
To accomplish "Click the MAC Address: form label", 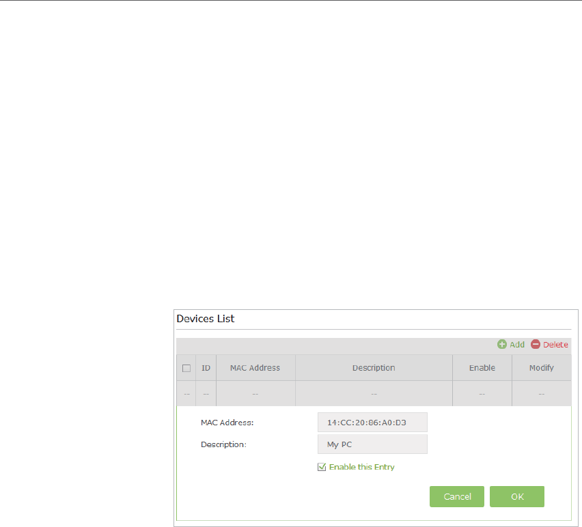I will coord(227,423).
